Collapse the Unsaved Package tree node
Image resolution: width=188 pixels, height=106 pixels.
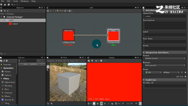[1, 17]
